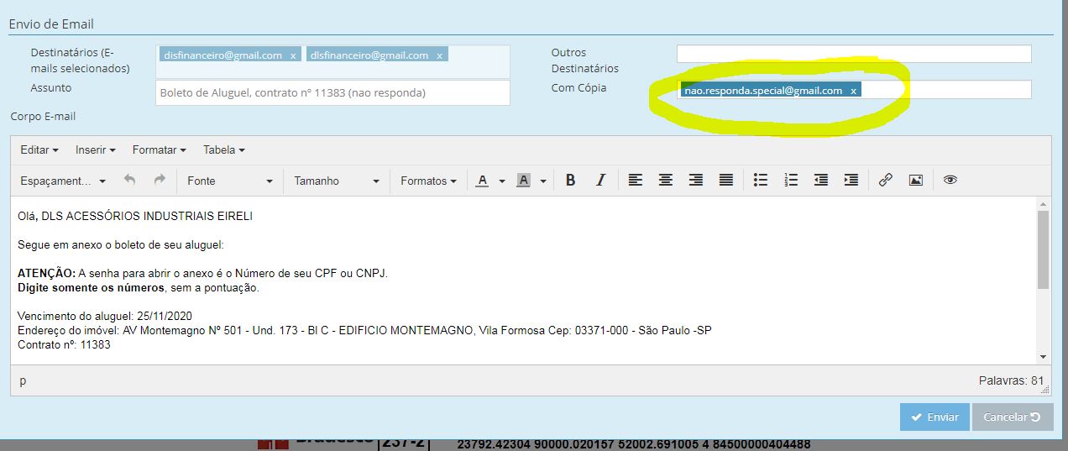This screenshot has width=1068, height=451.
Task: Remove nao.responda.special@gmail.com copy tag
Action: 853,91
